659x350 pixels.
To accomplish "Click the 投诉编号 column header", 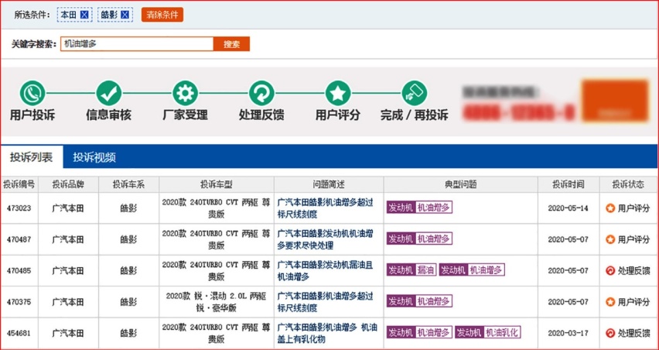I will point(19,184).
